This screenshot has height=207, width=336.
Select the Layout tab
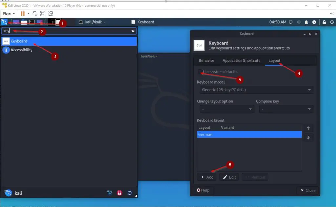tap(274, 61)
